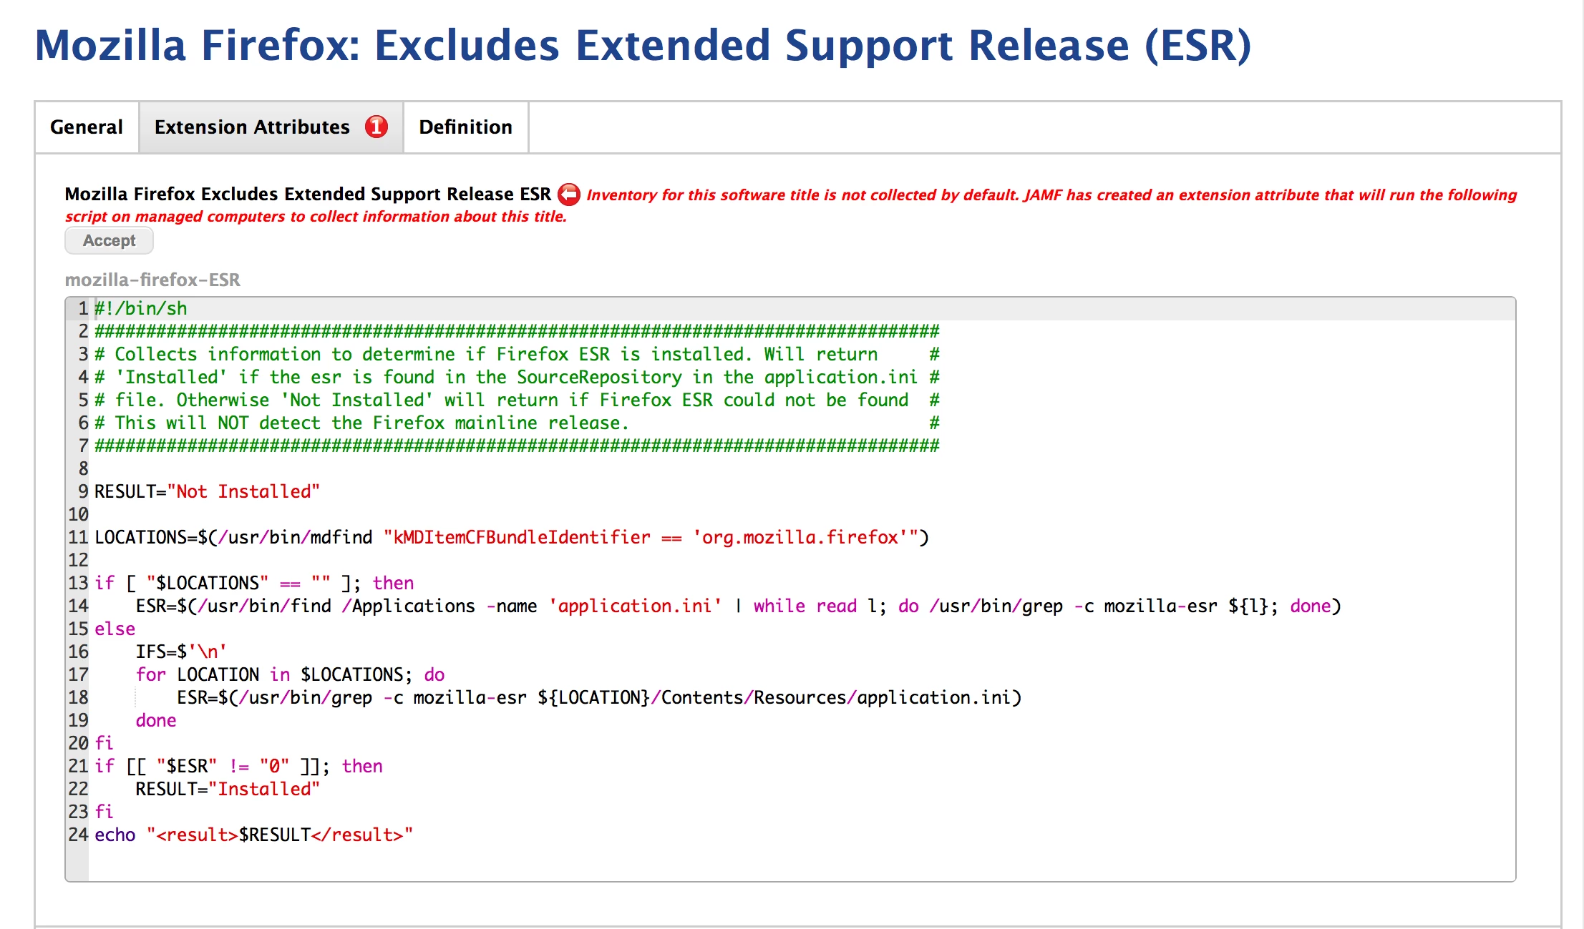Click the echo result line in the script
Screen dimensions: 1584x929
coord(253,835)
